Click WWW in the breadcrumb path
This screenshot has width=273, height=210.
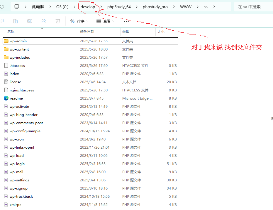tap(186, 7)
